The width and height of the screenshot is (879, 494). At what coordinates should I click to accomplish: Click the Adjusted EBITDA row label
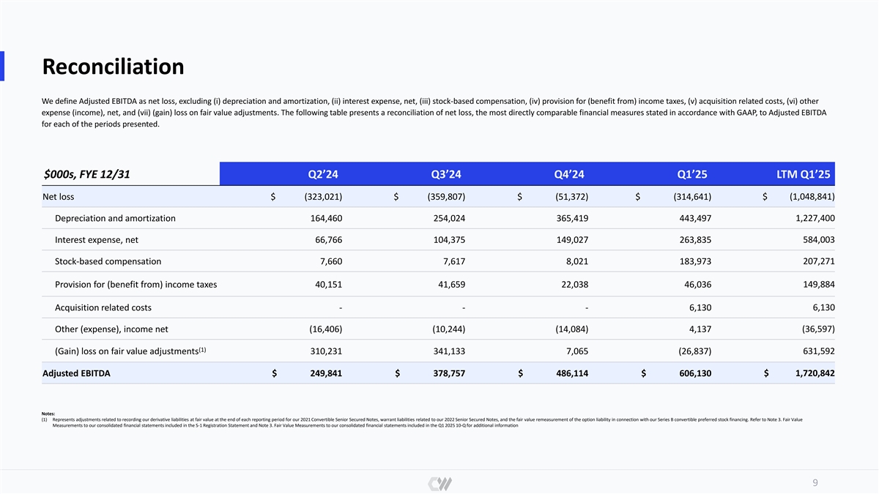pos(76,373)
